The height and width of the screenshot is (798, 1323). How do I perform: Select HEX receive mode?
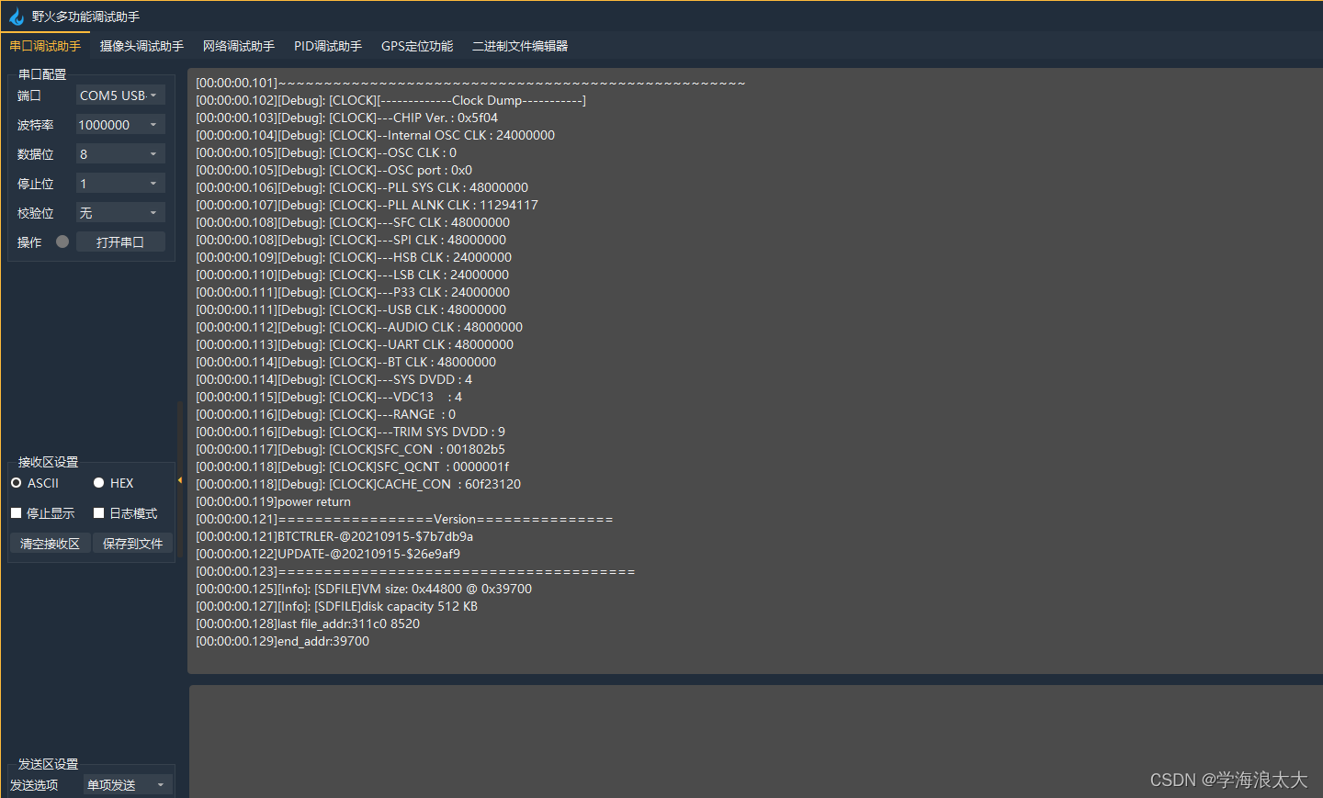click(114, 483)
